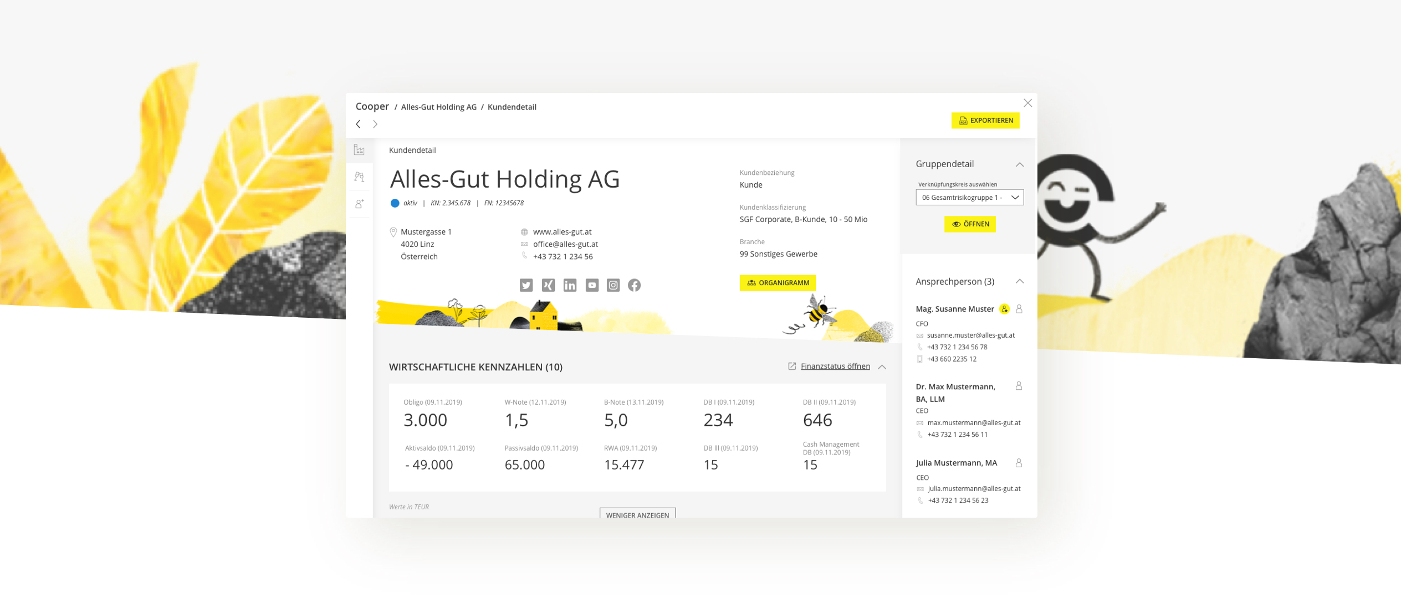The width and height of the screenshot is (1401, 609).
Task: Click the bee badge next to Susanne Muster
Action: pos(1004,309)
